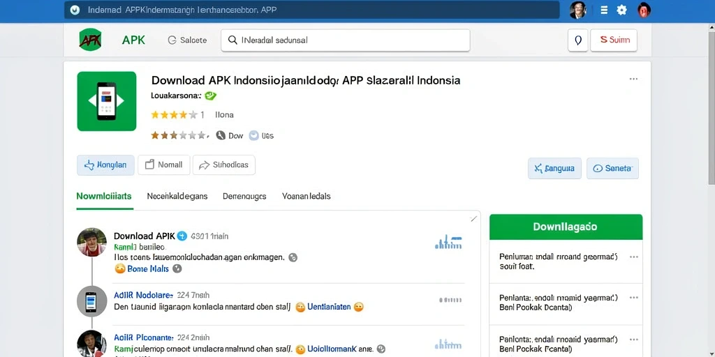Viewport: 715px width, 357px height.
Task: Click the green phone app thumbnail
Action: (x=107, y=101)
